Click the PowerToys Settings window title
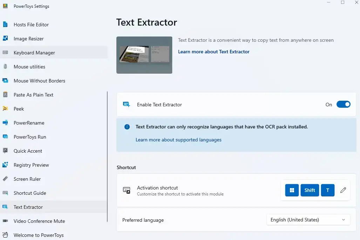 pyautogui.click(x=31, y=6)
